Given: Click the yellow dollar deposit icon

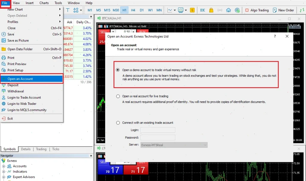Looking at the screenshot, I should tap(192, 10).
